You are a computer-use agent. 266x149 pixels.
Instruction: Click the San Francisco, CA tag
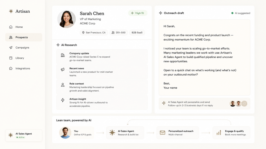(x=94, y=33)
